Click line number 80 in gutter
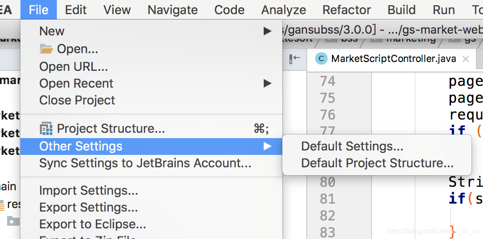Screen dimensions: 483x239 (x=328, y=182)
